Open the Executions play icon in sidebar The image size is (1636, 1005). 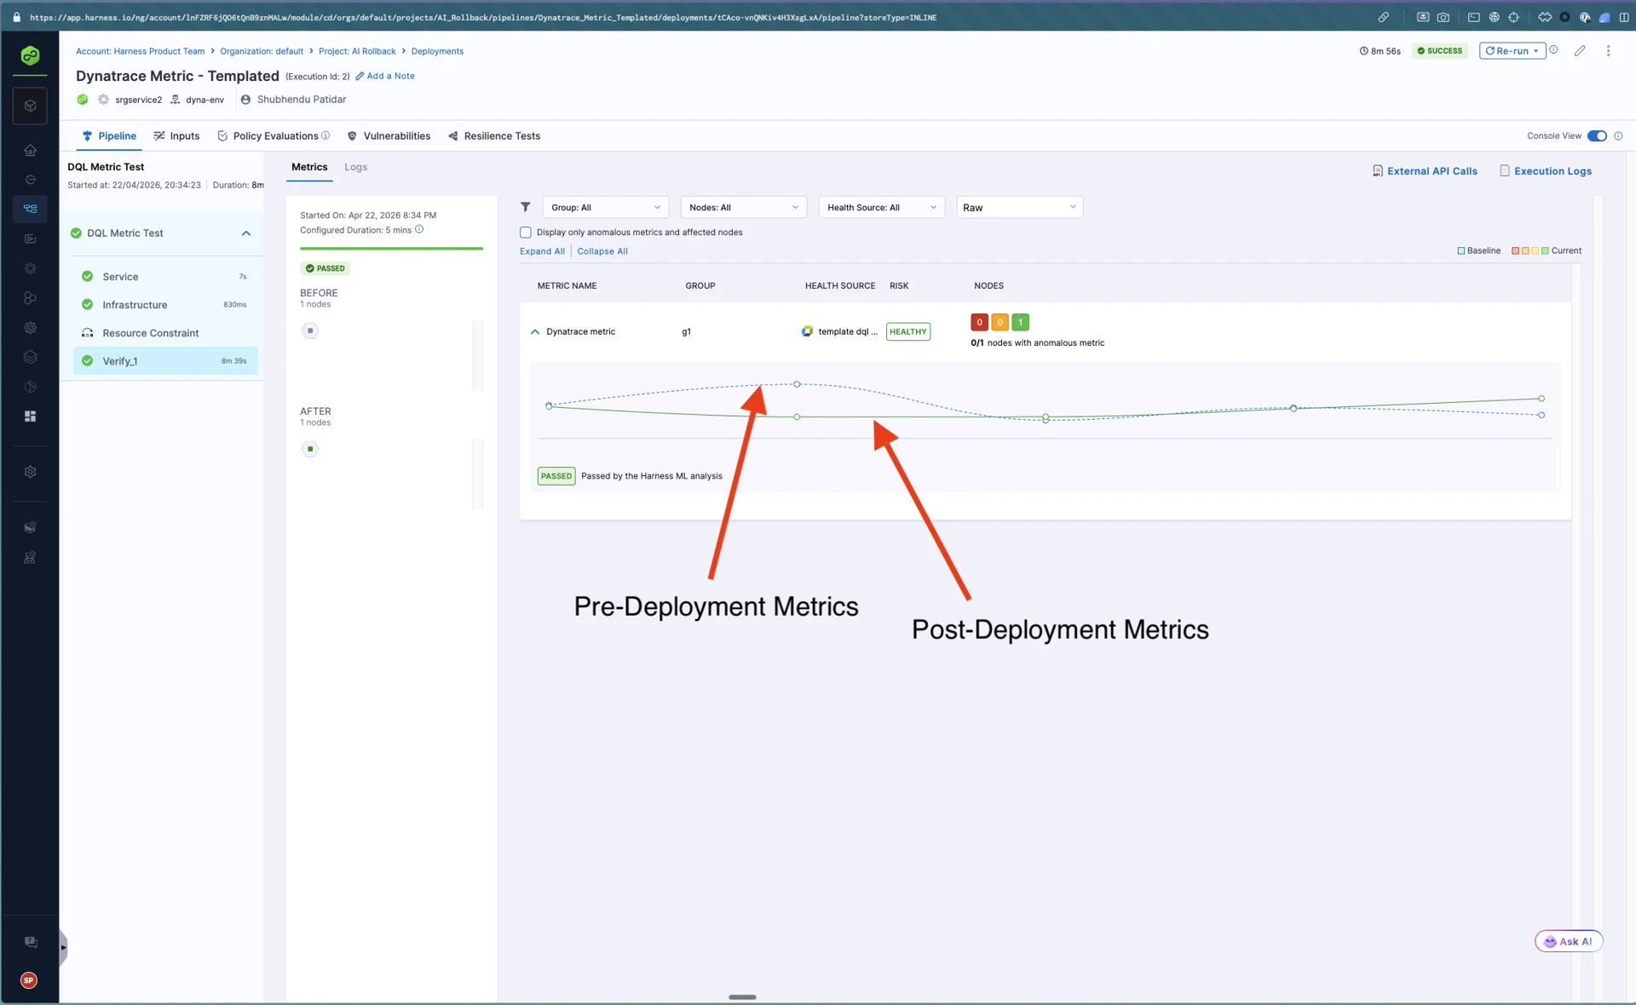click(x=30, y=238)
